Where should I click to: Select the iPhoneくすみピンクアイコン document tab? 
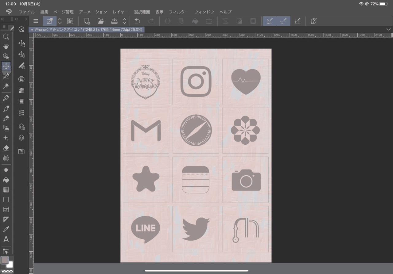point(87,29)
